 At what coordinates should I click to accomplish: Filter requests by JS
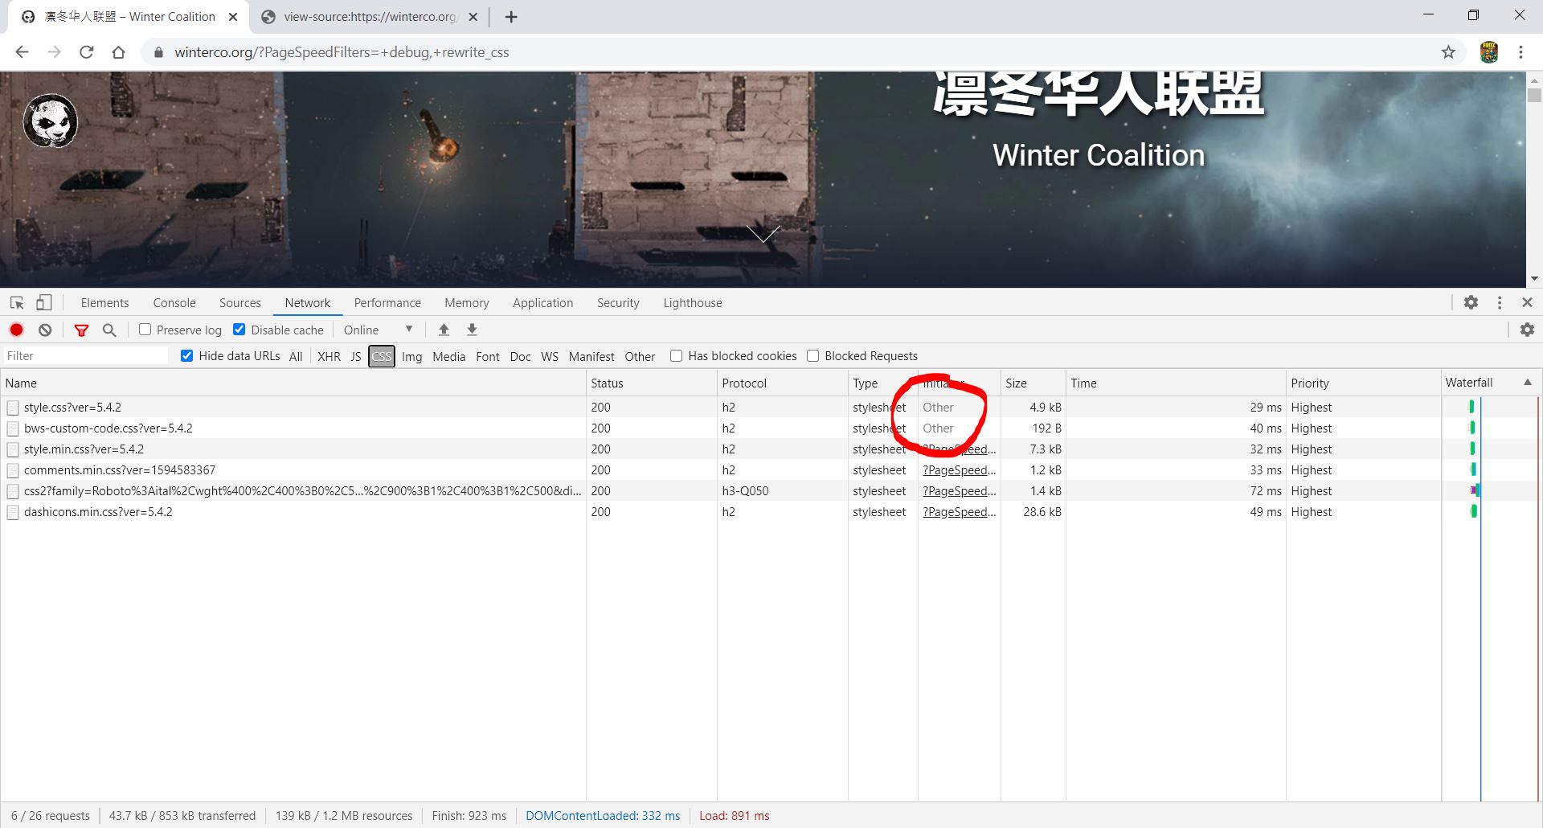click(x=355, y=356)
